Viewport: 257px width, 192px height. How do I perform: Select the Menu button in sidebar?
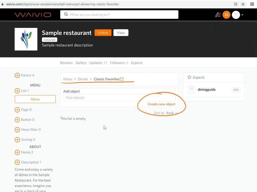(x=35, y=99)
